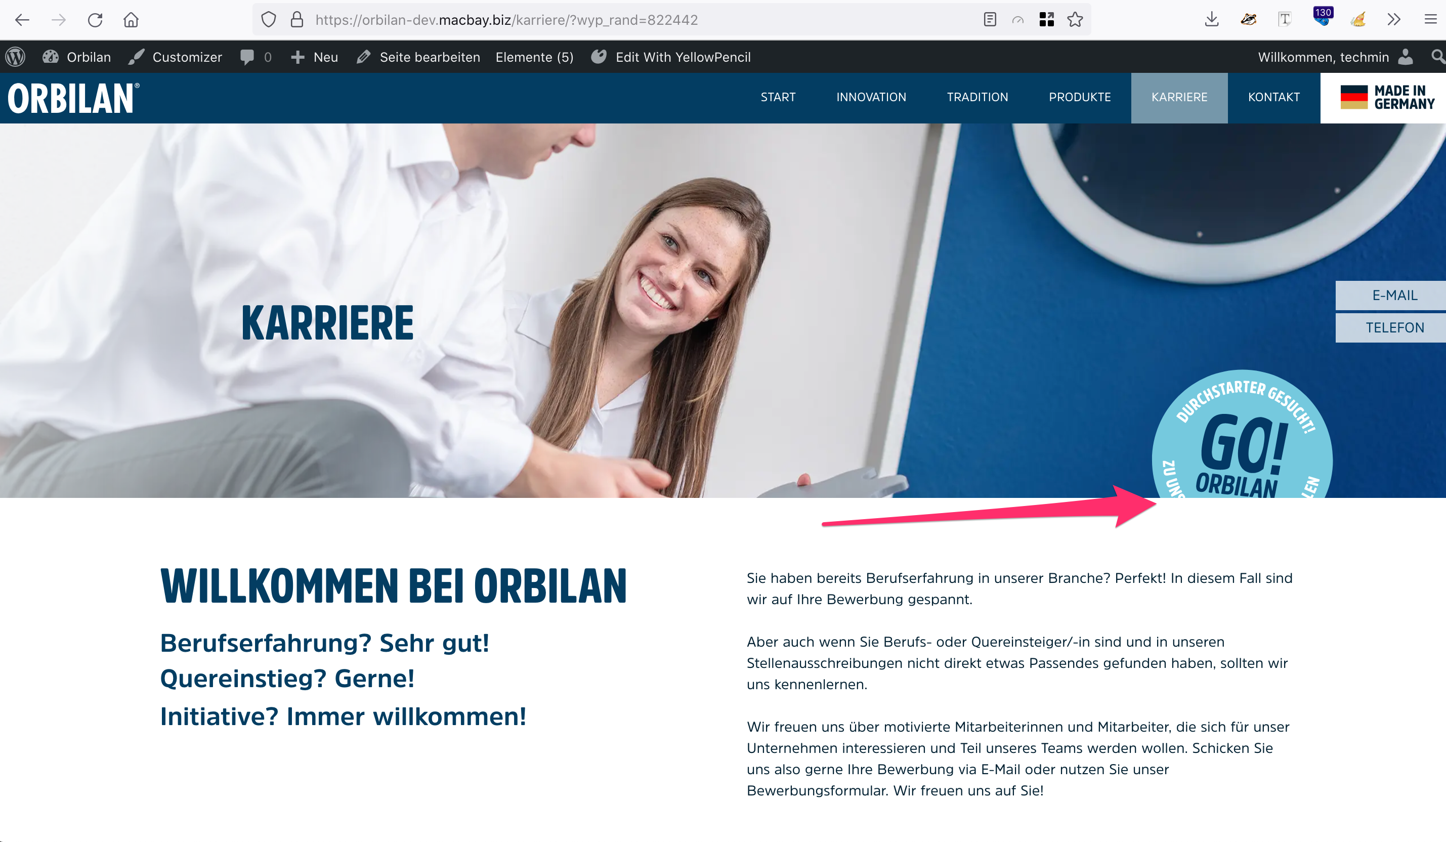Go to PRODUKTE page
The image size is (1446, 842).
[x=1079, y=98]
